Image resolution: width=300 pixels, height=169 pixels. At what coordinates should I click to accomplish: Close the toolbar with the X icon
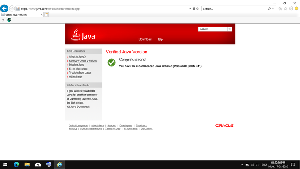(x=3, y=20)
